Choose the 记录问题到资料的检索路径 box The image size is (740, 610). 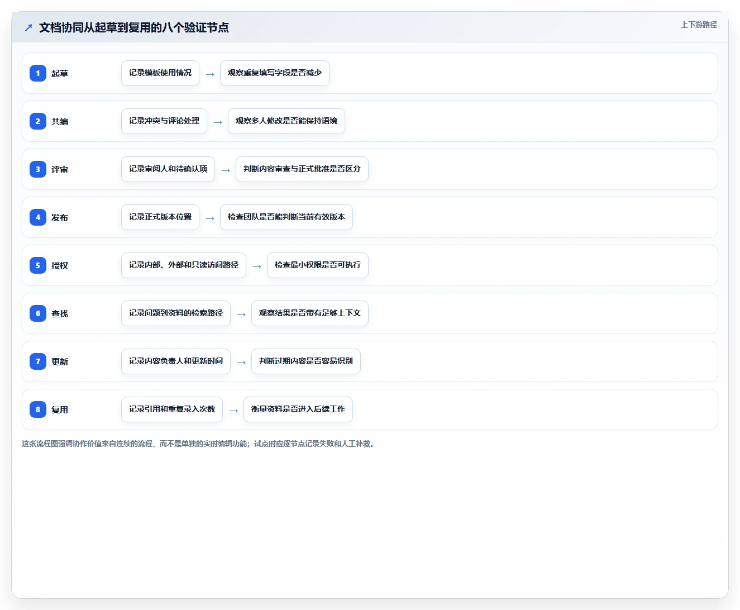tap(176, 313)
